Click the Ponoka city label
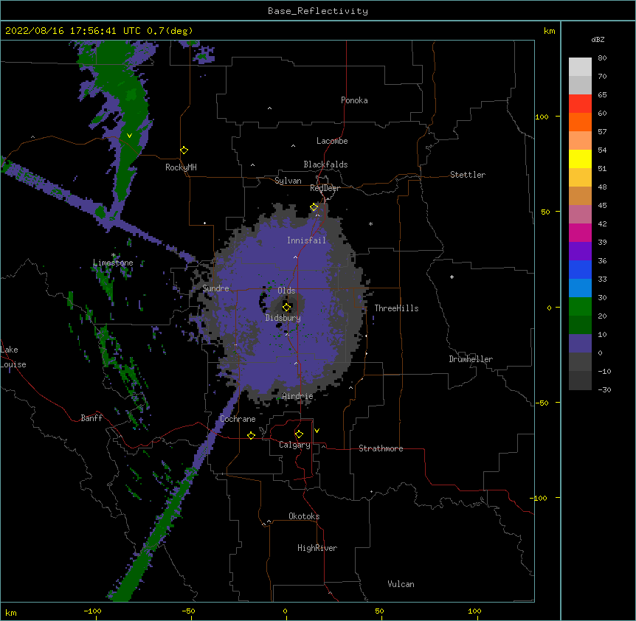This screenshot has height=621, width=636. [x=354, y=100]
